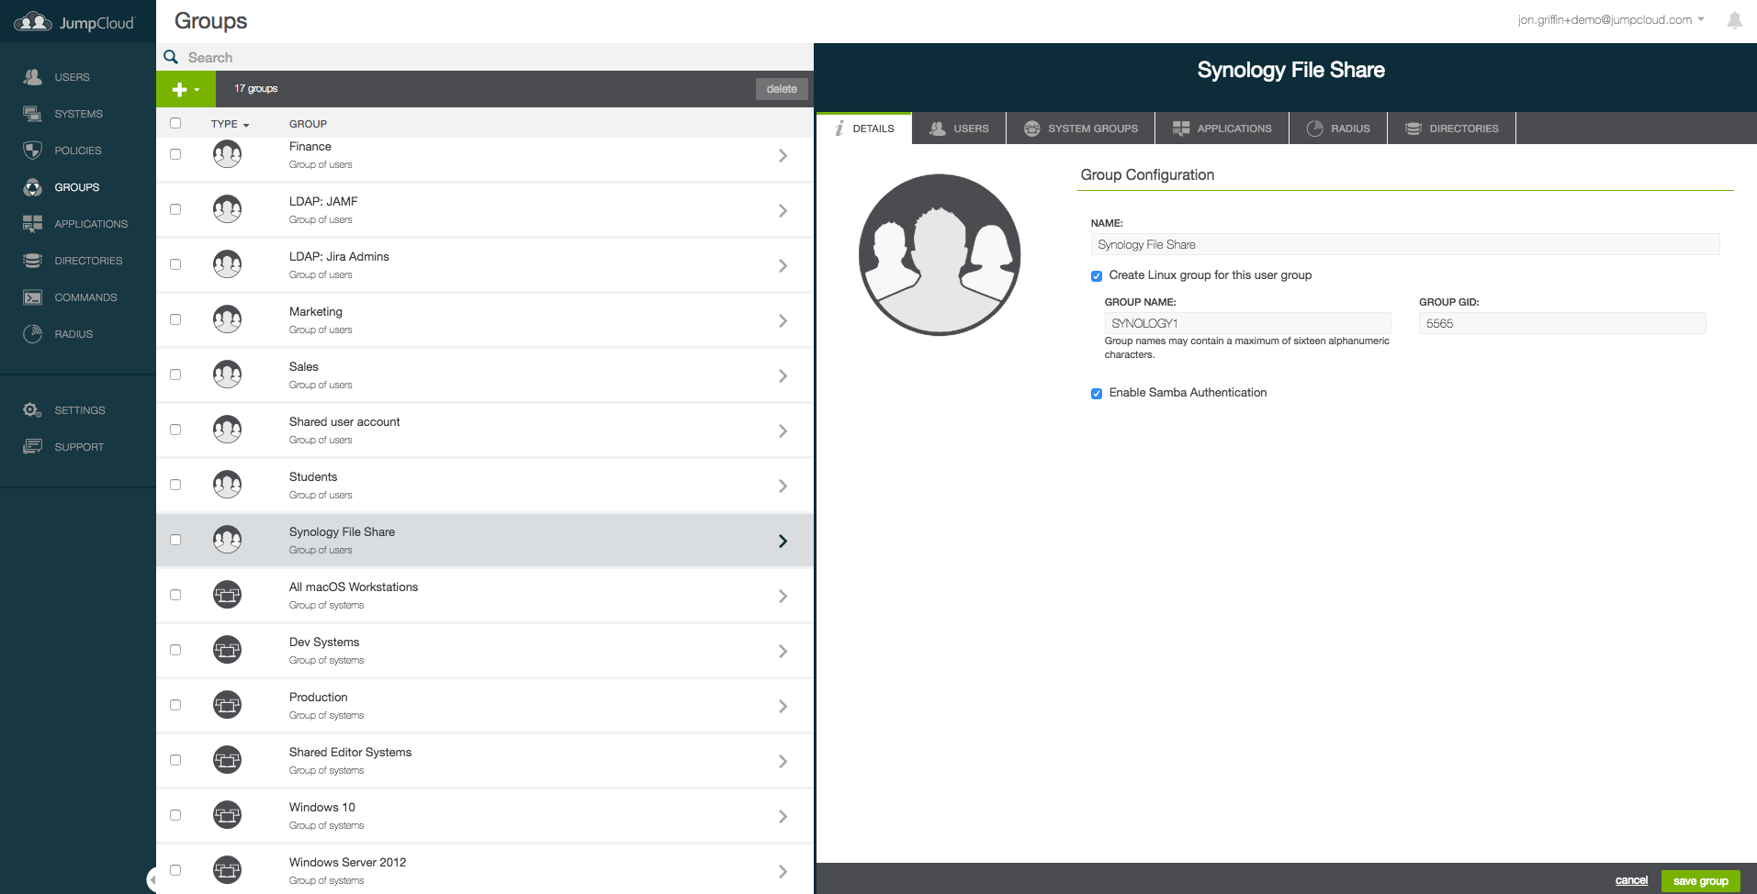Screen dimensions: 1757x894
Task: Check the Shared user account checkbox
Action: [x=175, y=430]
